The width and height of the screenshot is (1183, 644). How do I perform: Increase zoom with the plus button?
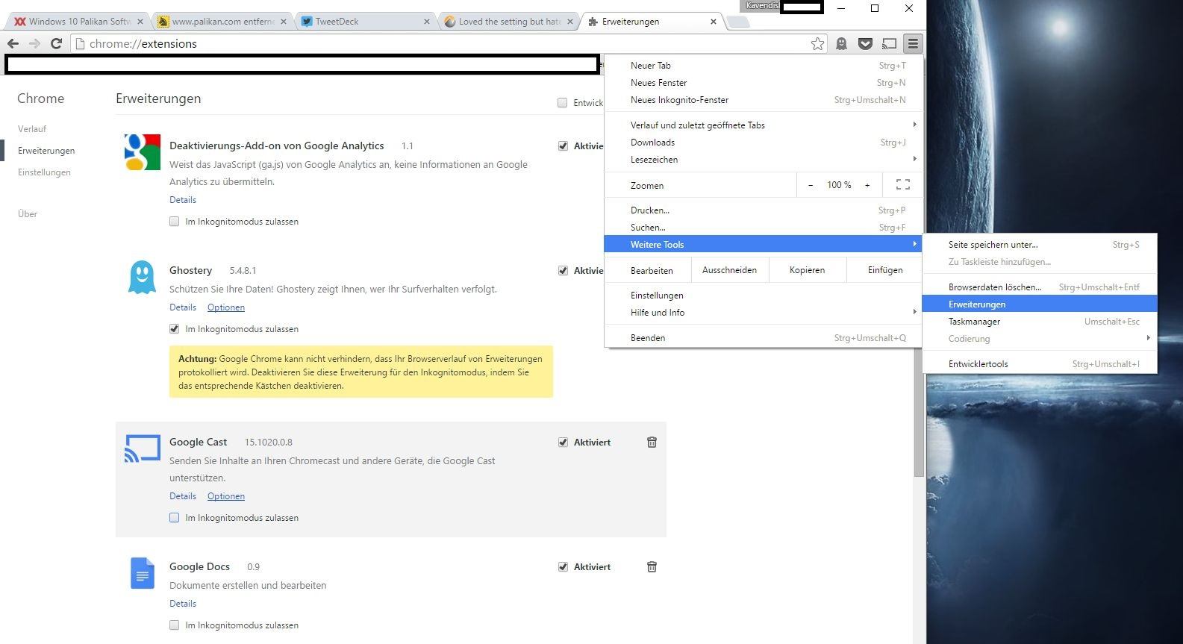coord(867,185)
